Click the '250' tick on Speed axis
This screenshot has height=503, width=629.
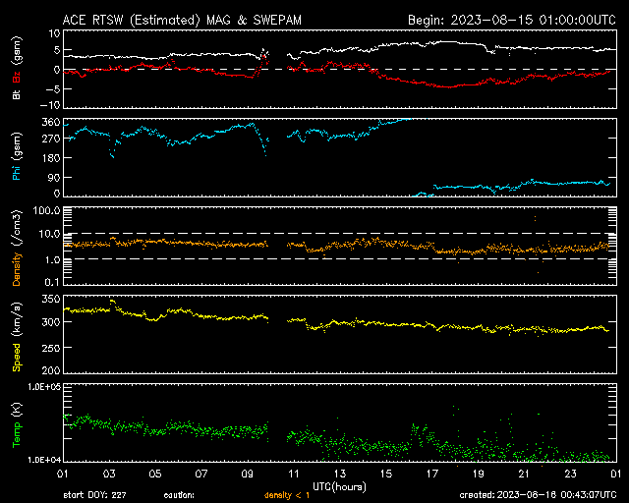coord(51,348)
